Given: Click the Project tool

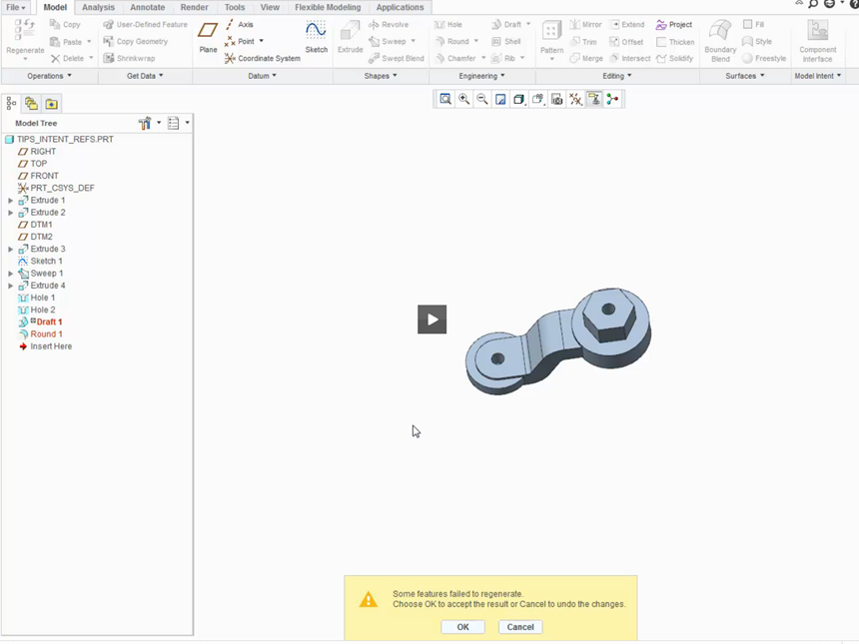Looking at the screenshot, I should click(x=674, y=25).
